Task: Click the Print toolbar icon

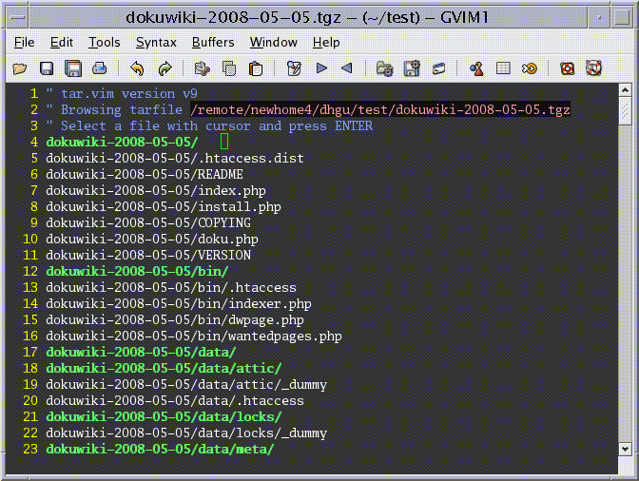Action: [x=100, y=68]
